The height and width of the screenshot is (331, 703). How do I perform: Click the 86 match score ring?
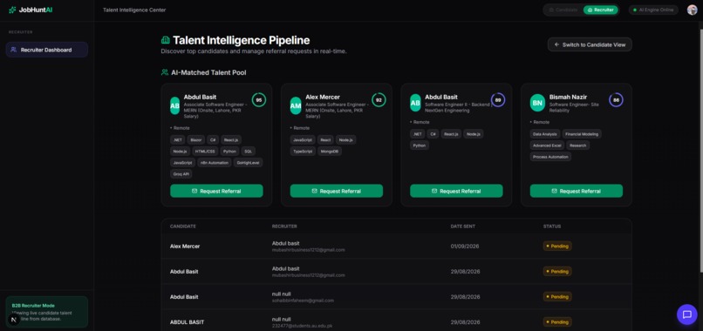click(616, 100)
